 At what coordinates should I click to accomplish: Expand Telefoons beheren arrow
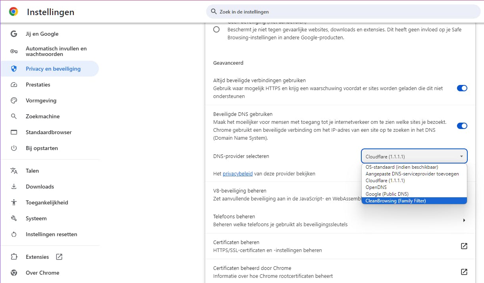coord(464,220)
